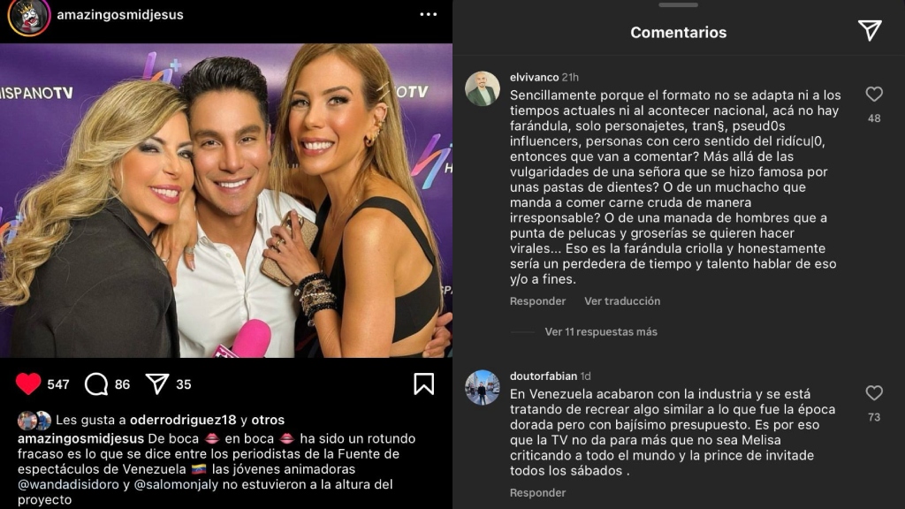This screenshot has width=905, height=509.
Task: Open oderrodriguez18 in the likes line
Action: 183,420
